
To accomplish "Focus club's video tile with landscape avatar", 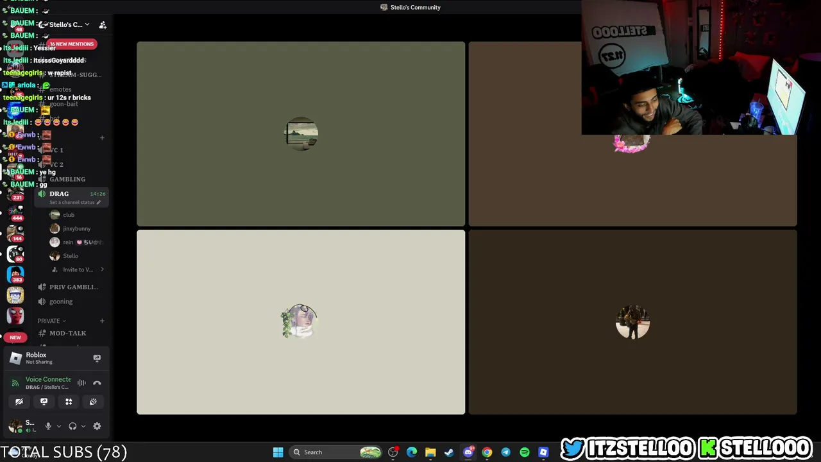I will point(301,133).
